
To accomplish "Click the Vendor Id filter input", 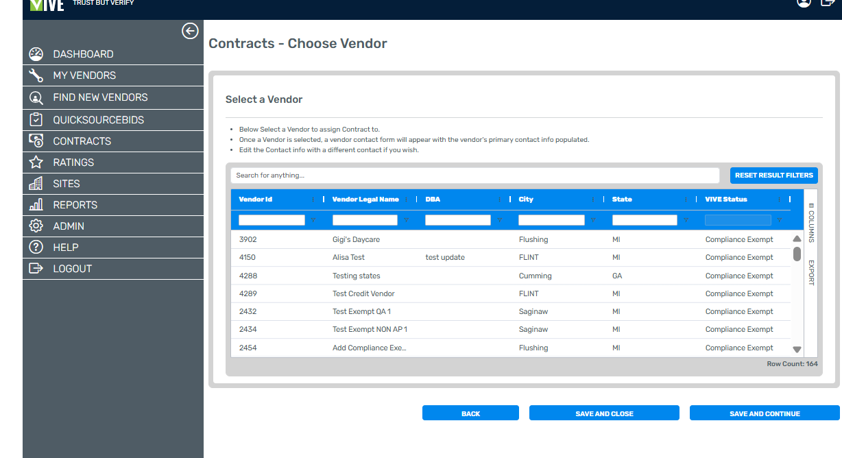I will click(x=272, y=220).
